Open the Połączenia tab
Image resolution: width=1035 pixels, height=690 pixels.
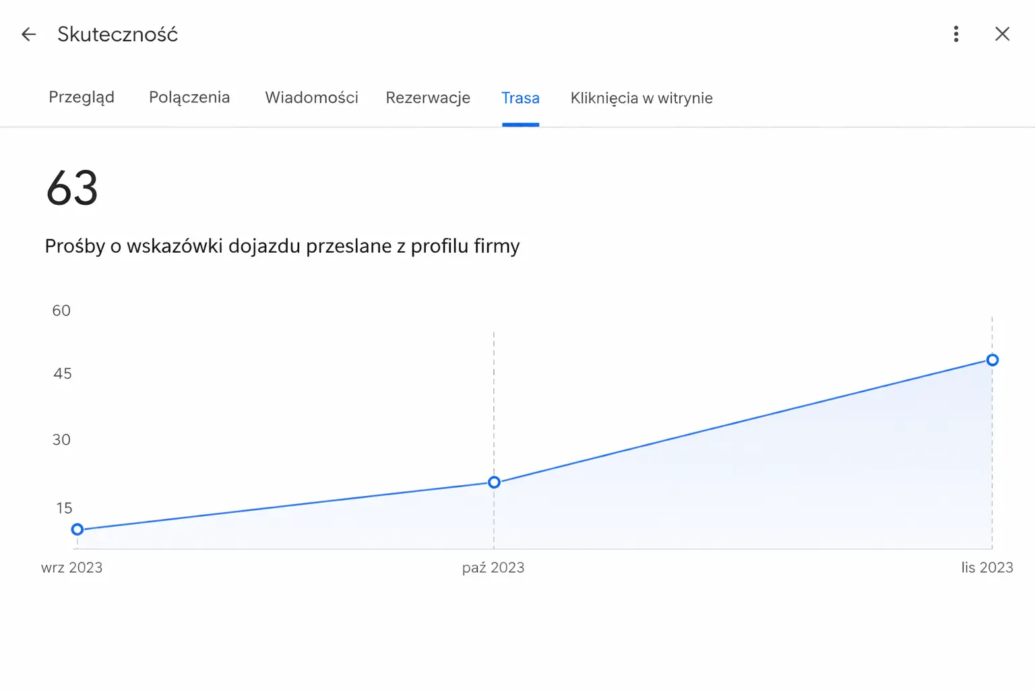189,98
